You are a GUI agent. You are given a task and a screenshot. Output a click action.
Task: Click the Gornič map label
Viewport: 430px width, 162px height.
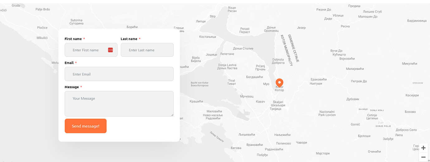tap(356, 124)
